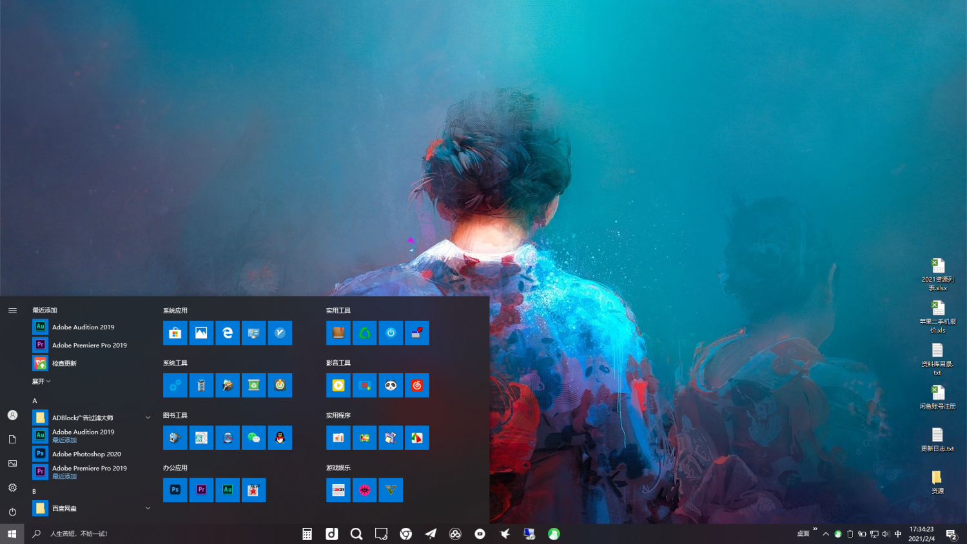Image resolution: width=967 pixels, height=544 pixels.
Task: Launch the Microsoft Edge tile
Action: tap(228, 333)
